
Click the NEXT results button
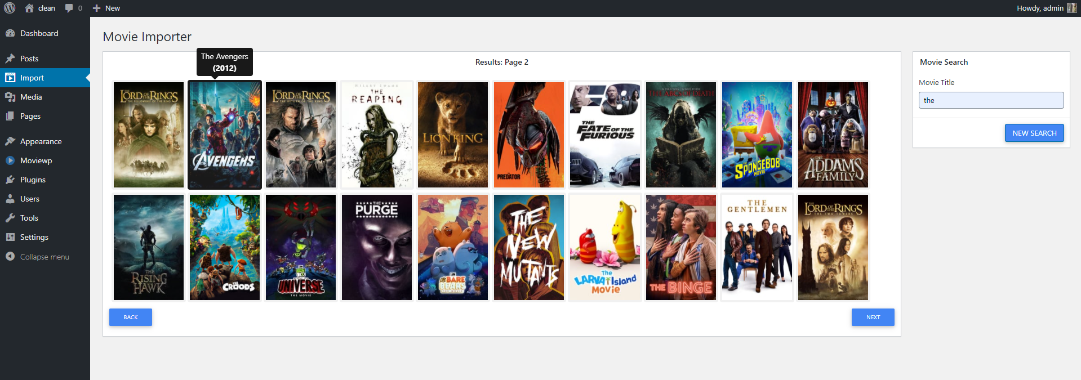coord(873,317)
